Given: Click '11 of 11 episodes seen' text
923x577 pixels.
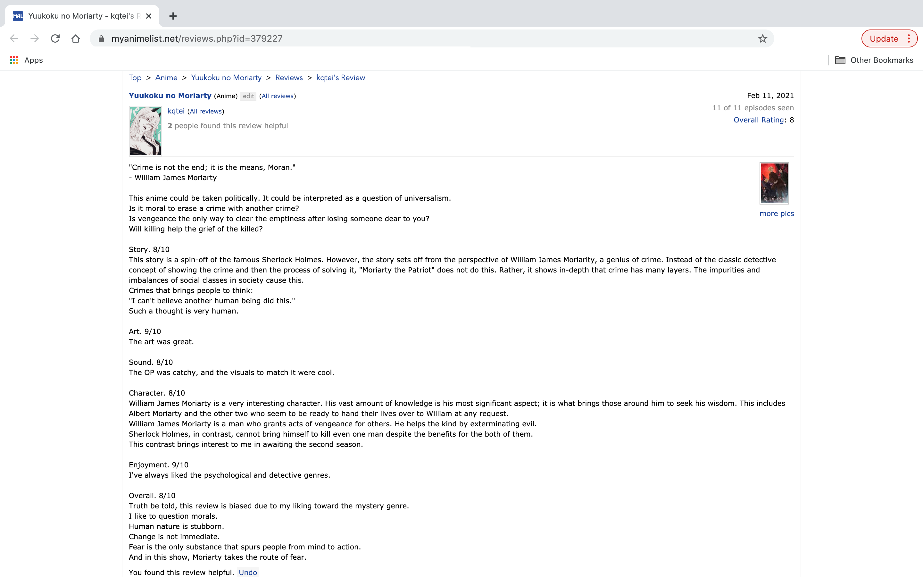Looking at the screenshot, I should point(753,108).
